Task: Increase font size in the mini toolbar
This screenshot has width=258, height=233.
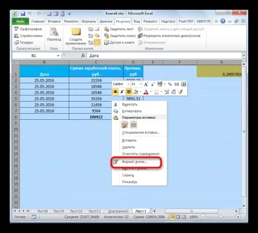Action: [146, 84]
